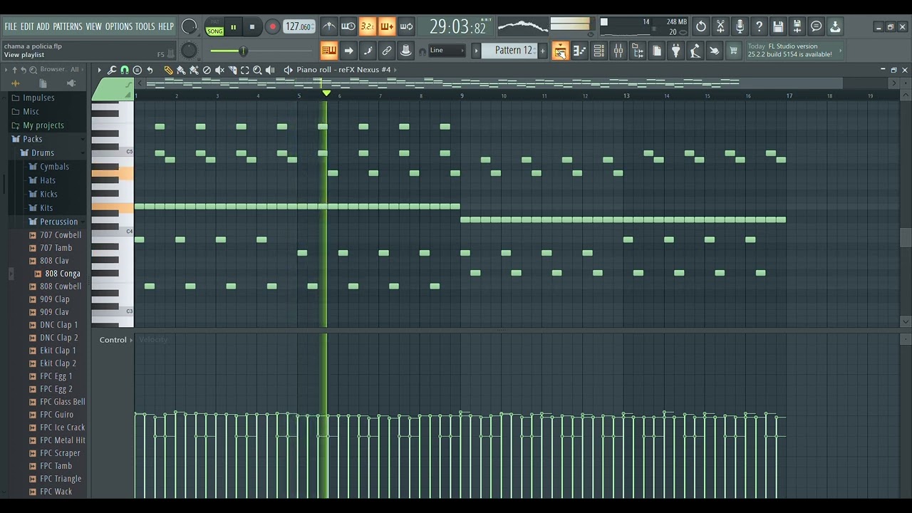Open the undo history button
Image resolution: width=912 pixels, height=513 pixels.
701,27
